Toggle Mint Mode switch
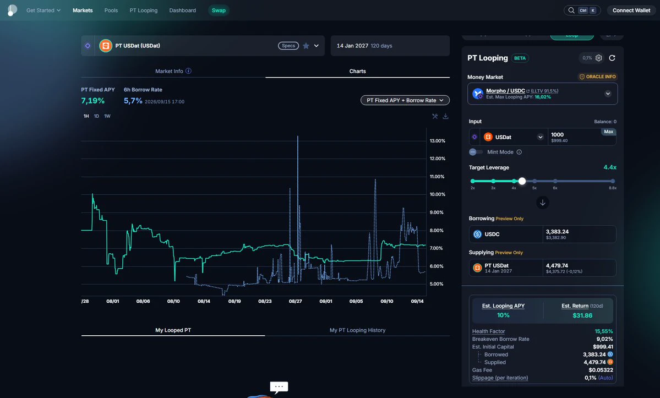The image size is (660, 398). click(x=476, y=152)
